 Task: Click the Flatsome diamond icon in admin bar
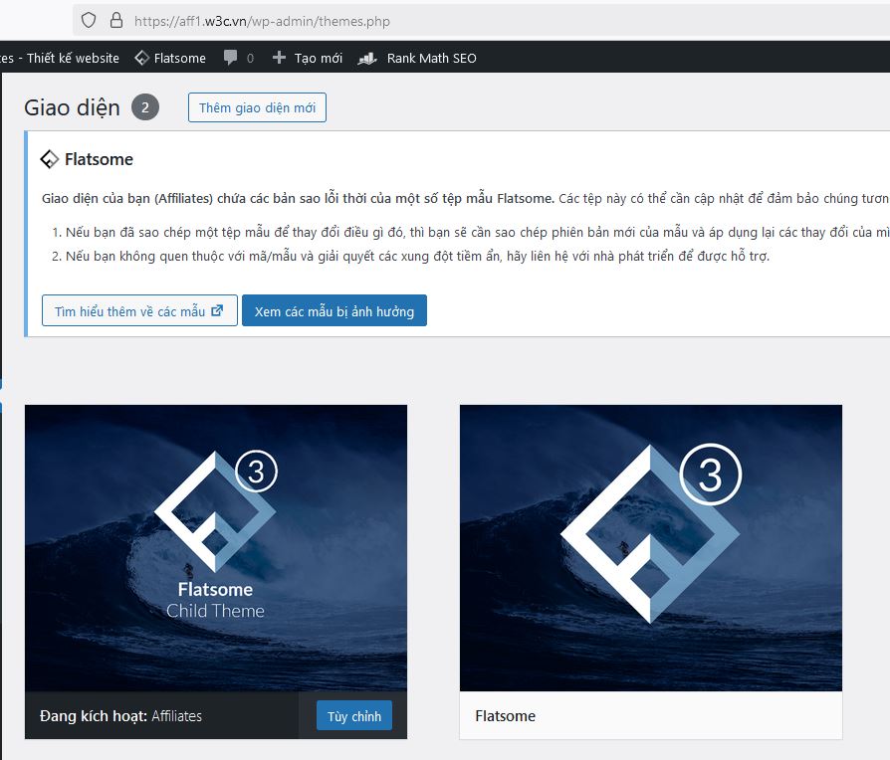142,58
